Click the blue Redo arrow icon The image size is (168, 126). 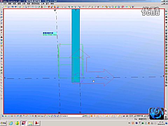point(15,7)
